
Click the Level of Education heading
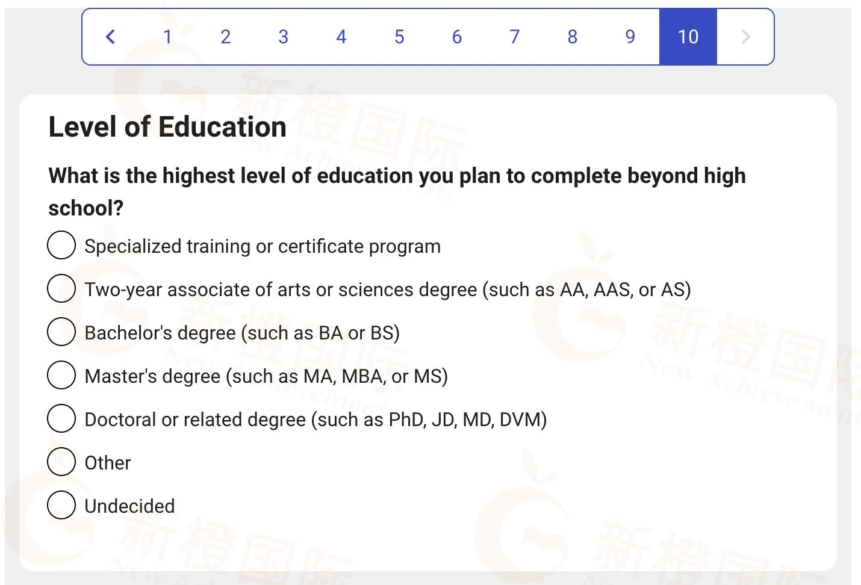[x=167, y=127]
